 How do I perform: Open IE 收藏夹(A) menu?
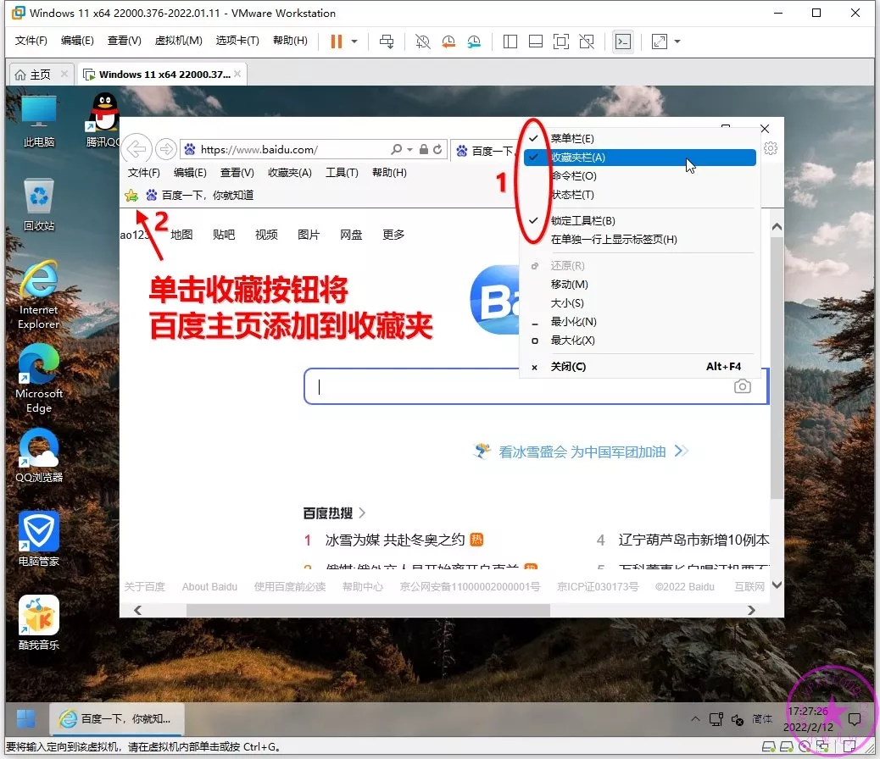pos(290,173)
